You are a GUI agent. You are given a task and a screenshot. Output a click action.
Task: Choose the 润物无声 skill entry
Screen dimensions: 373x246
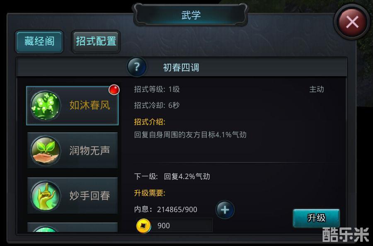(73, 150)
